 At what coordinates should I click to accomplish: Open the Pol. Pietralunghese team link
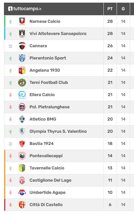click(49, 107)
